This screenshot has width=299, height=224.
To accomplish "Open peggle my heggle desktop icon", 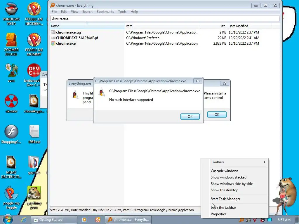I will pos(11,198).
